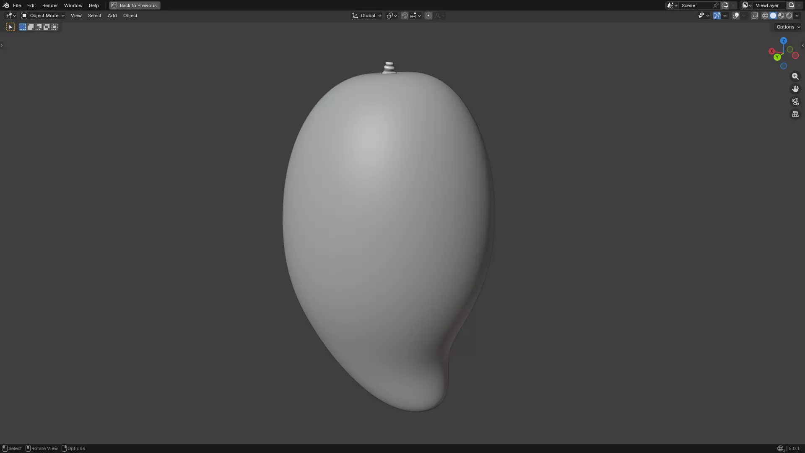
Task: Open the viewport Select menu
Action: click(x=94, y=16)
